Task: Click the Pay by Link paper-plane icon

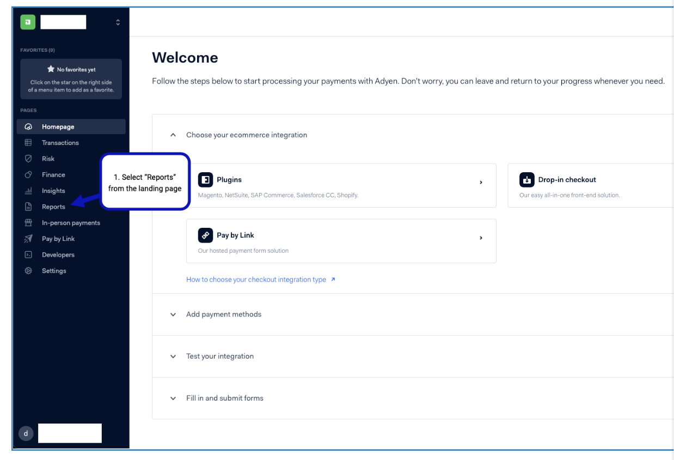Action: pyautogui.click(x=28, y=239)
